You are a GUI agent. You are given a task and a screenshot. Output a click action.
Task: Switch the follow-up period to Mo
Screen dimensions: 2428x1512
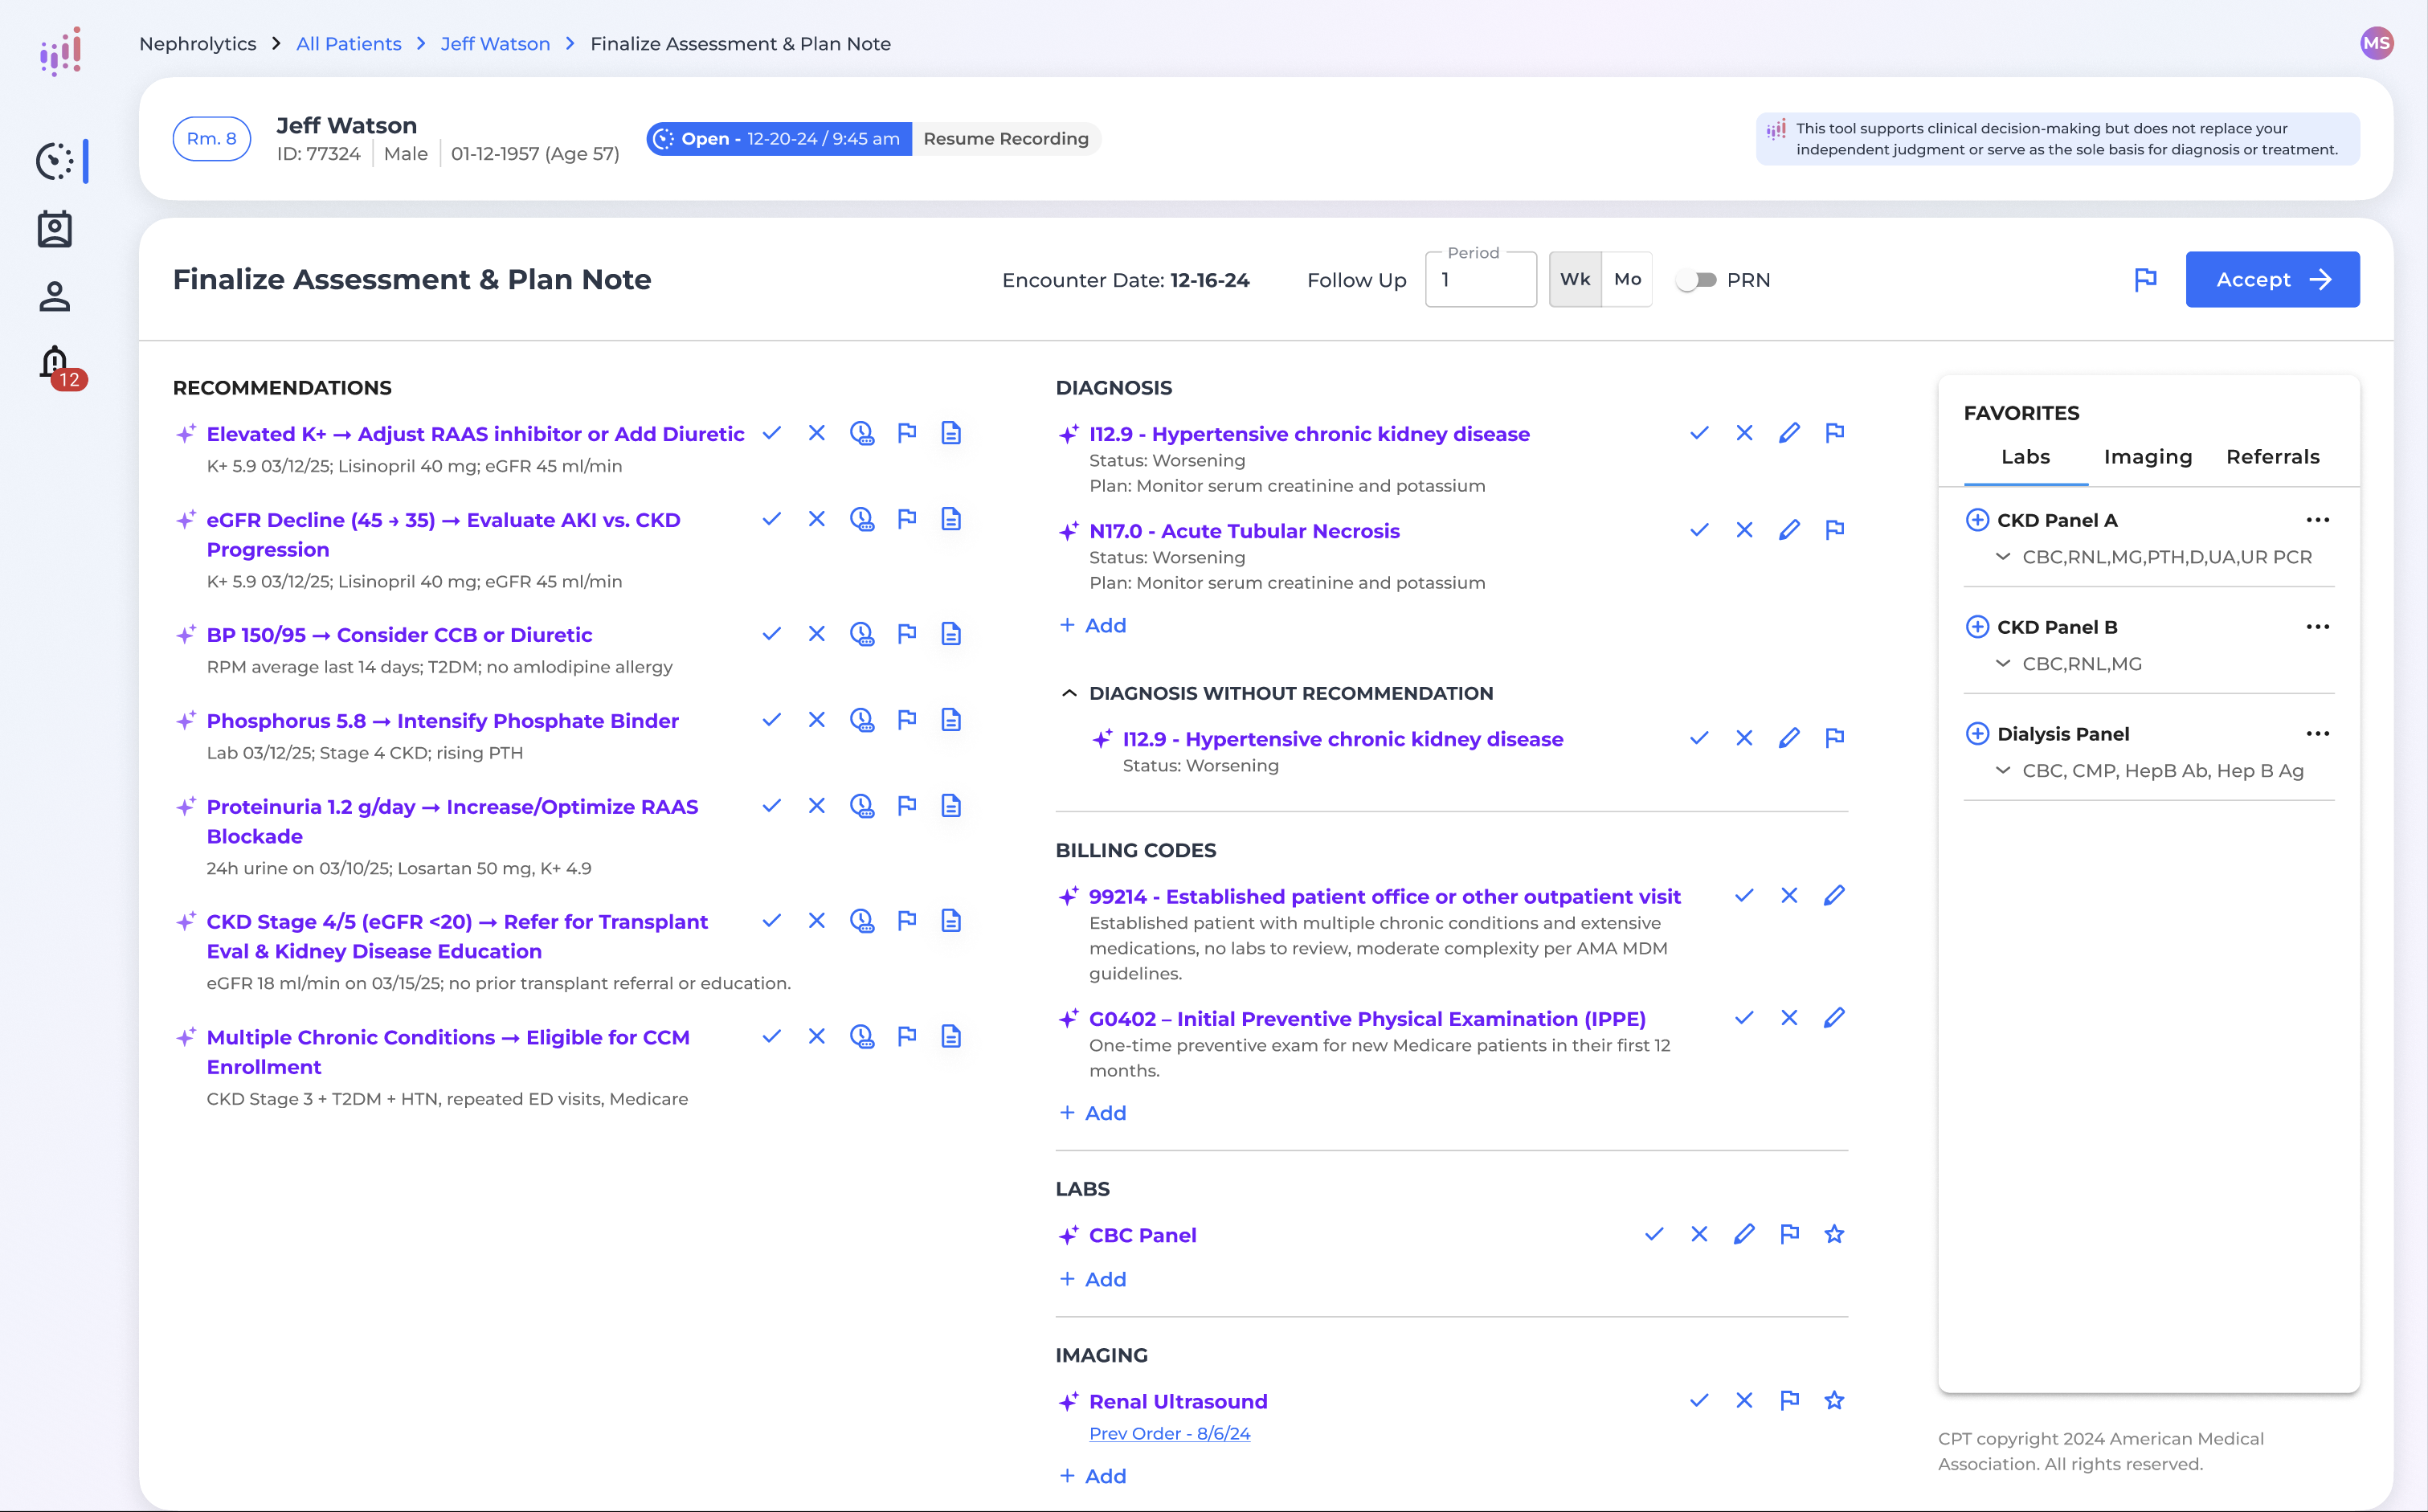(x=1626, y=279)
